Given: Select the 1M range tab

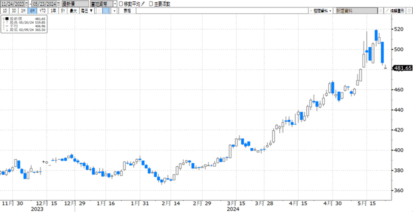Looking at the screenshot, I should point(23,11).
